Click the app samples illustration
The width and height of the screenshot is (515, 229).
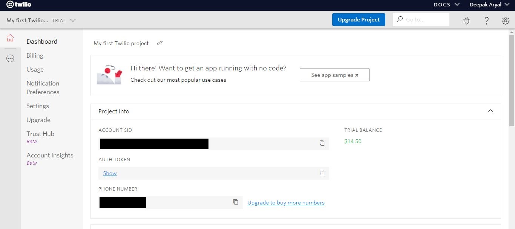click(110, 74)
